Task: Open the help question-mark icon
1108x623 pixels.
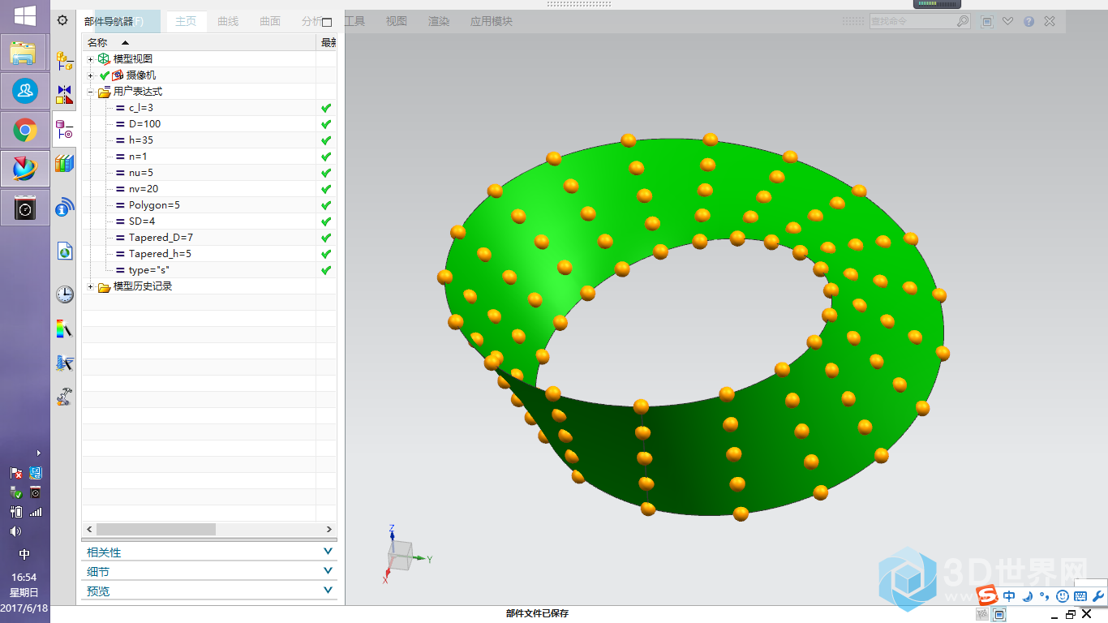Action: 1029,22
